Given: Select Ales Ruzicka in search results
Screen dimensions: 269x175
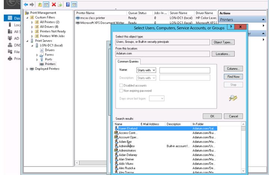Looking at the screenshot, I should pyautogui.click(x=127, y=168).
